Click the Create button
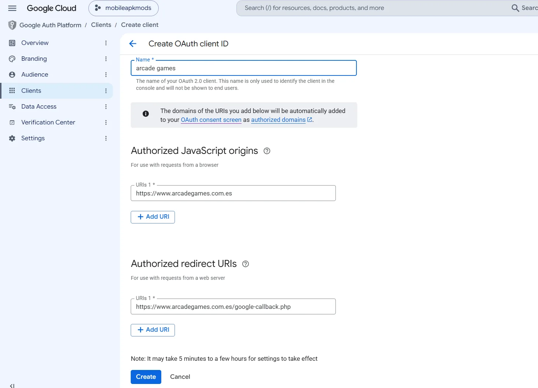 click(x=146, y=377)
